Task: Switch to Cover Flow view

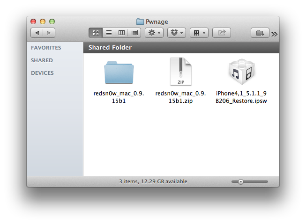Action: pos(134,33)
